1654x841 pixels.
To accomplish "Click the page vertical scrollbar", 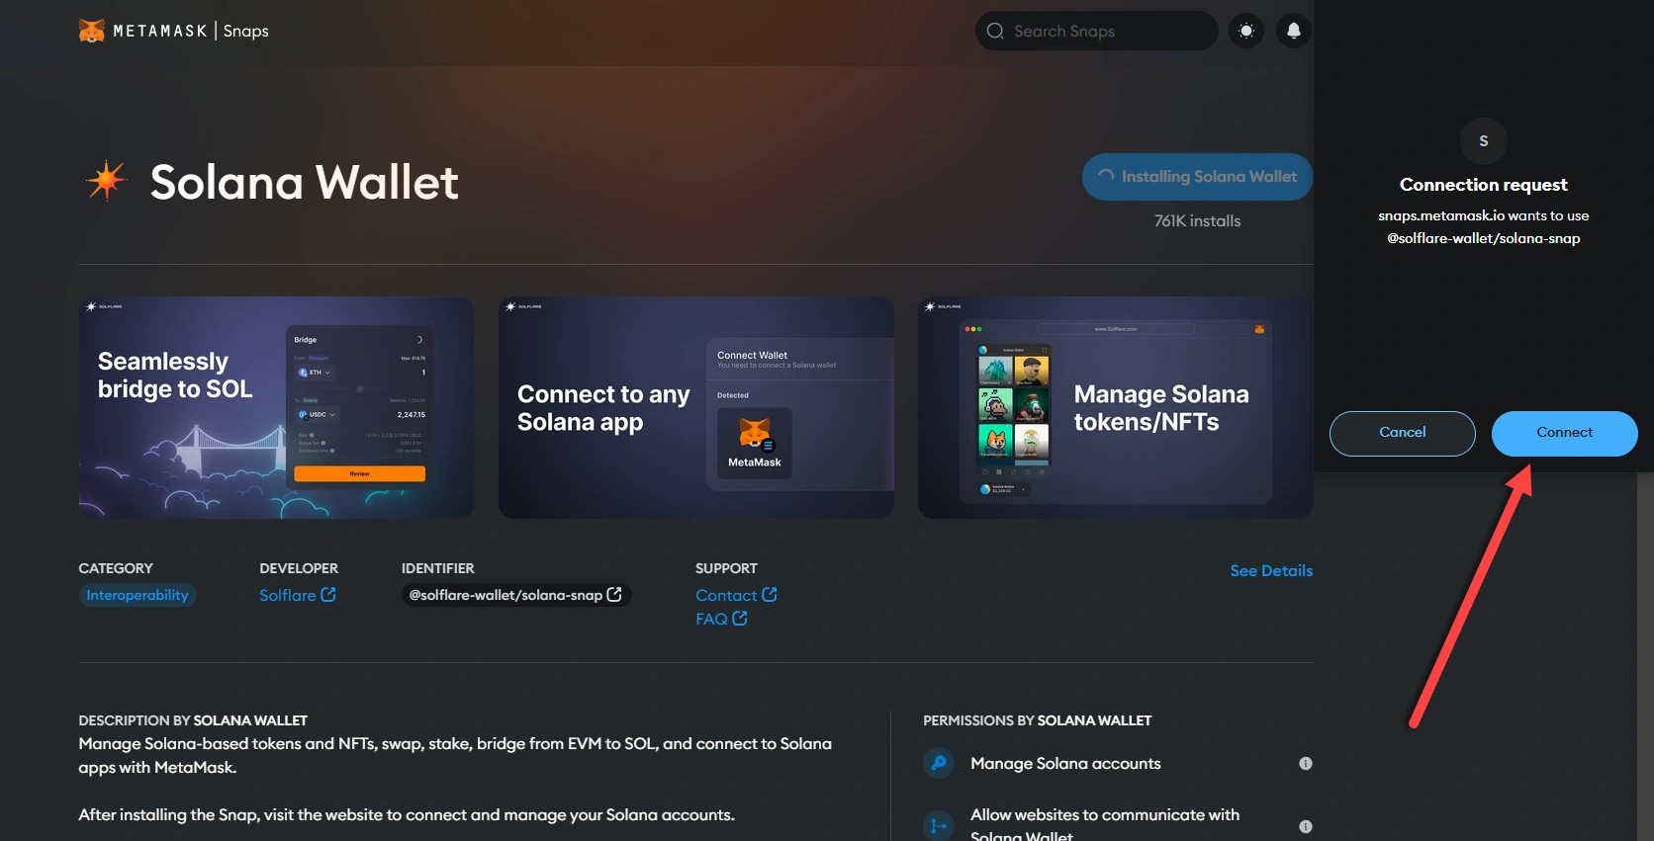I will [1645, 656].
